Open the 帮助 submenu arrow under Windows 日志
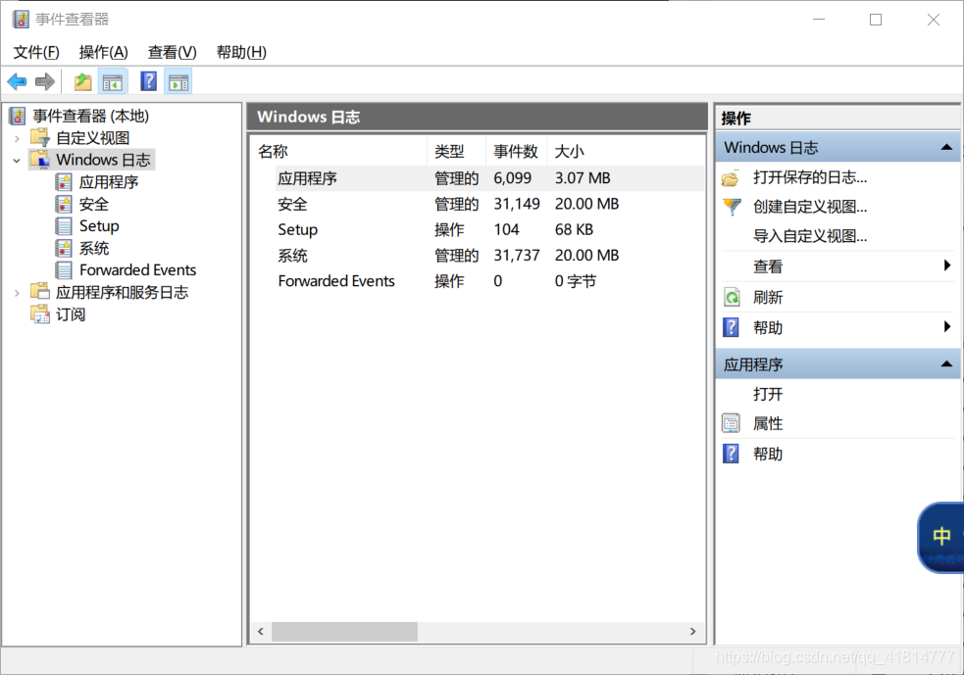The width and height of the screenshot is (964, 675). (x=947, y=327)
